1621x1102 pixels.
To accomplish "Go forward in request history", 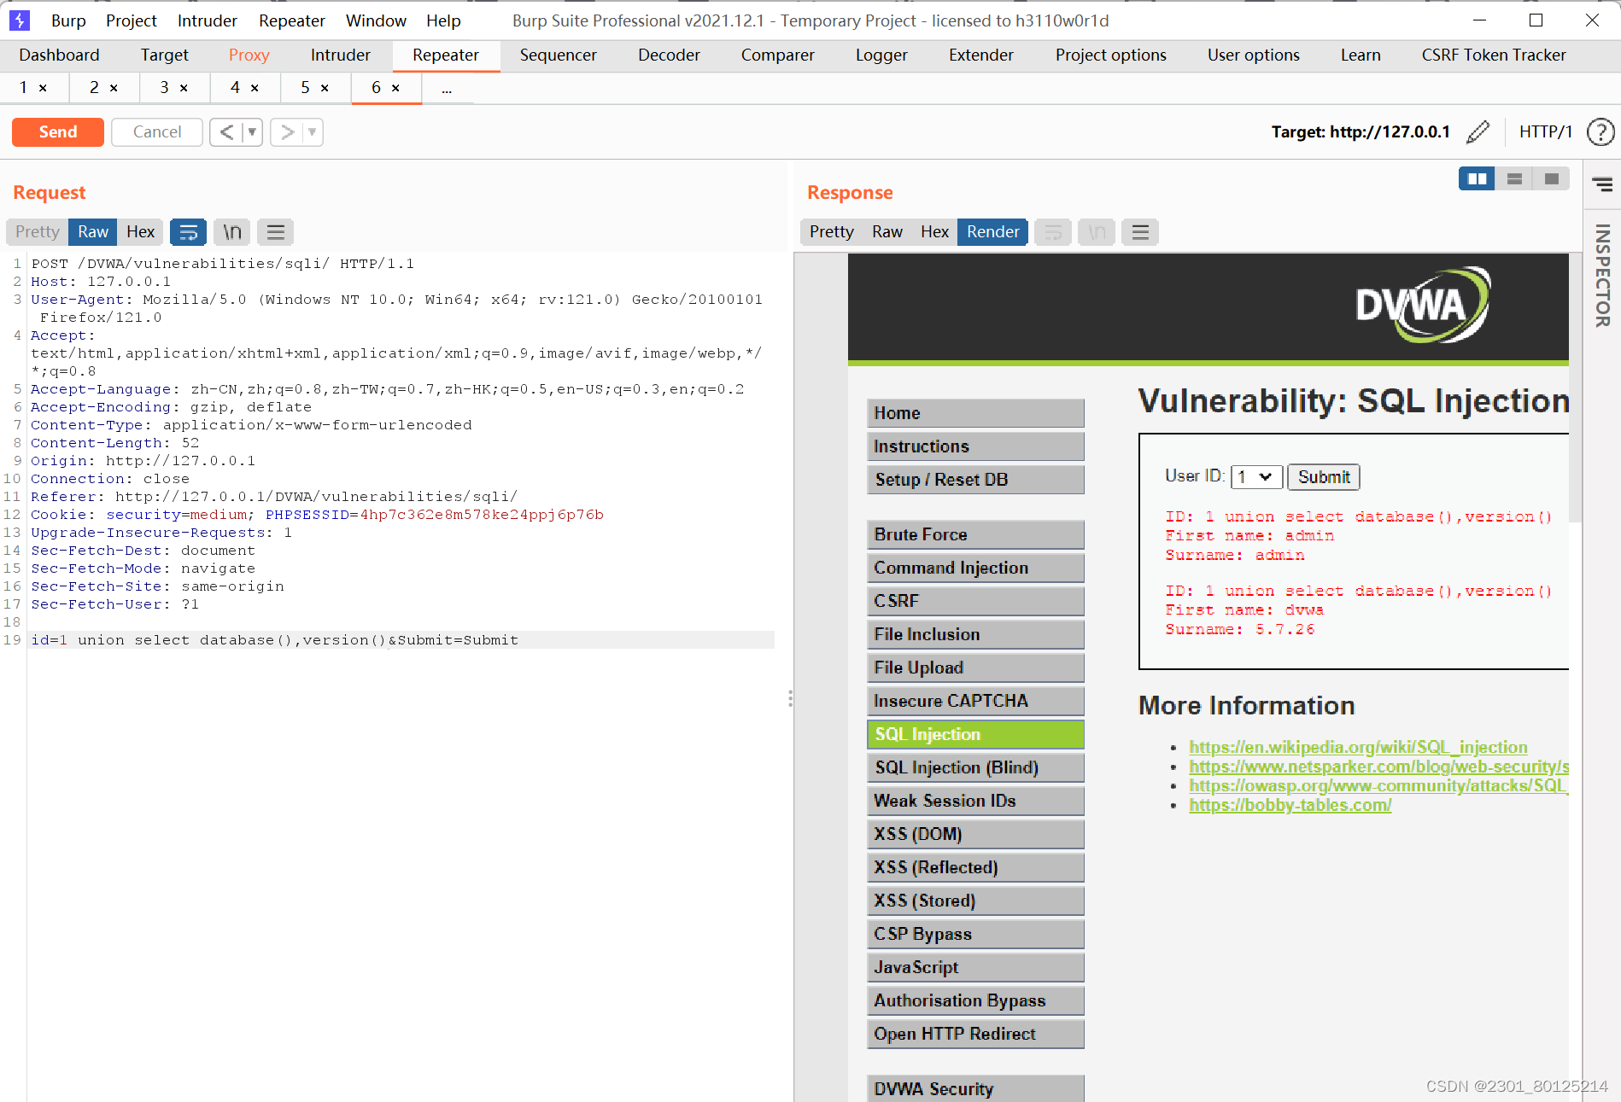I will (288, 132).
